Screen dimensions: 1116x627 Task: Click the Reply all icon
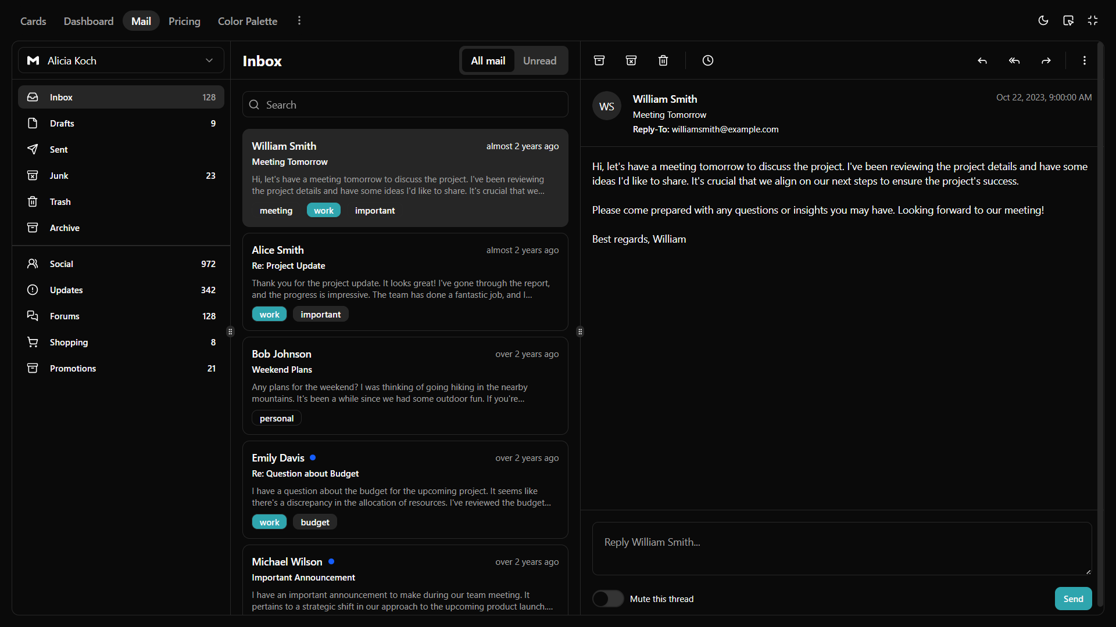[1014, 60]
